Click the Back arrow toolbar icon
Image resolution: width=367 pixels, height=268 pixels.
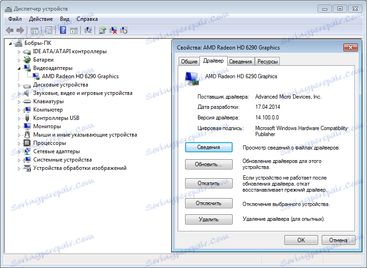10,30
